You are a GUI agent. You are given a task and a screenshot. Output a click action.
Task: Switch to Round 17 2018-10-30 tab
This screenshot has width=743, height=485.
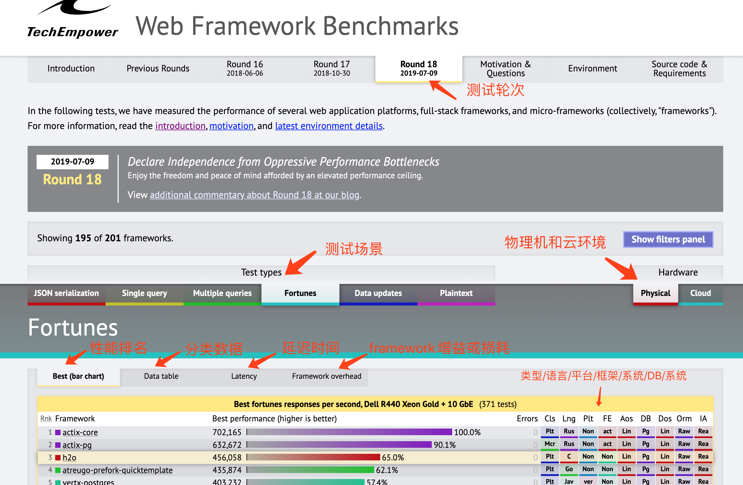click(332, 69)
